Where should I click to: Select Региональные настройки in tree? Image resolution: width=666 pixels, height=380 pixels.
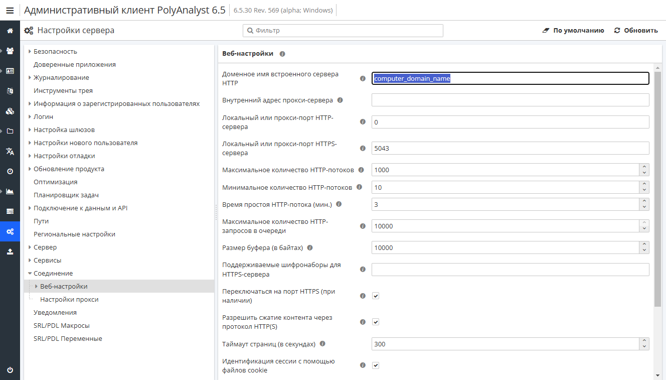pos(74,234)
